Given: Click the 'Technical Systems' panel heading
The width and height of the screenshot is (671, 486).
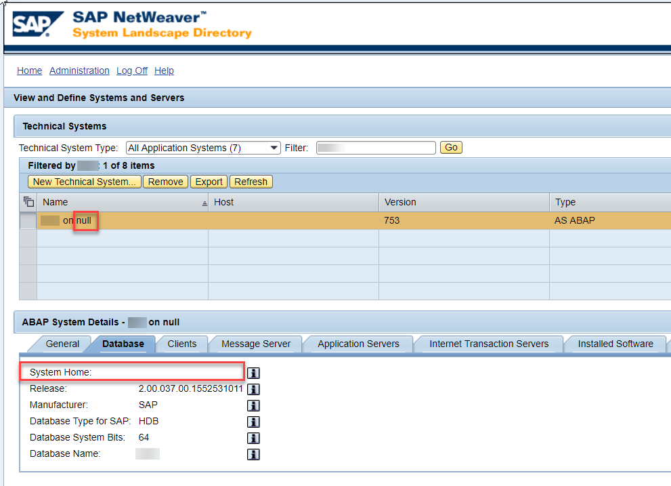Looking at the screenshot, I should 64,127.
